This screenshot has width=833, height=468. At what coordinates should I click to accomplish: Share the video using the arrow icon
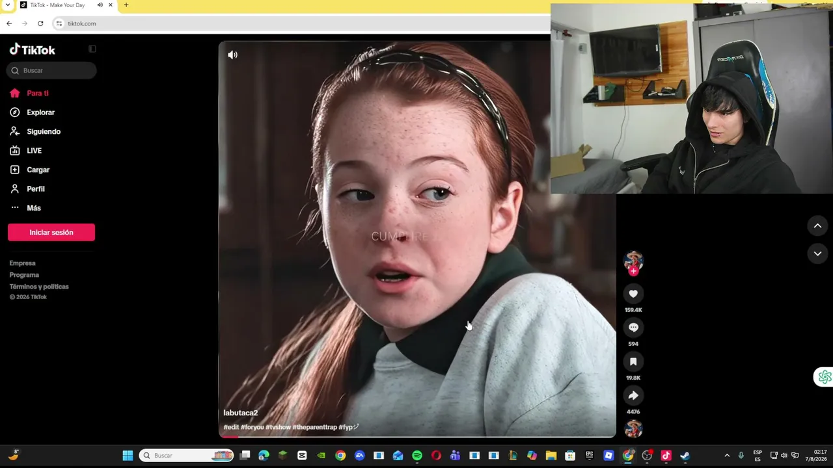click(x=633, y=395)
